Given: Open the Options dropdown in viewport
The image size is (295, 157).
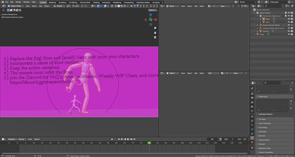Looking at the screenshot, I should [152, 10].
